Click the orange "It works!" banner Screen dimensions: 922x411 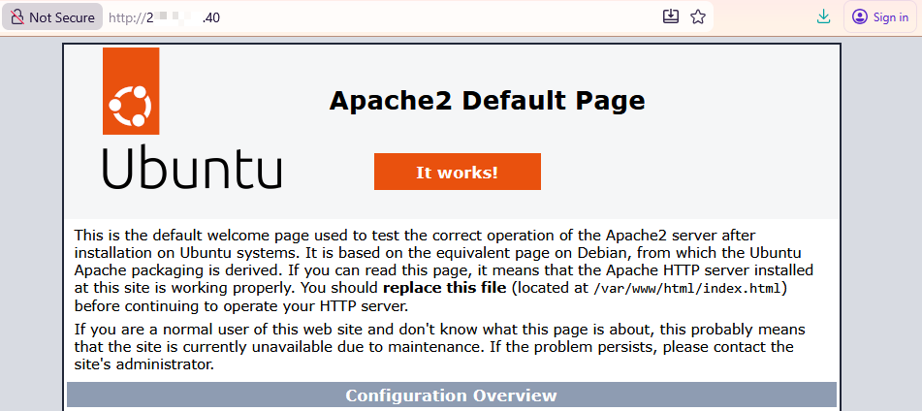pos(457,173)
